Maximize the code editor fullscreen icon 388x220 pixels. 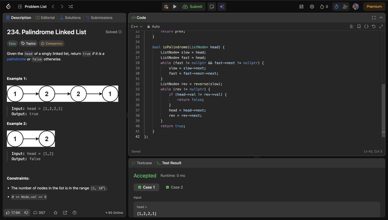pos(373,18)
